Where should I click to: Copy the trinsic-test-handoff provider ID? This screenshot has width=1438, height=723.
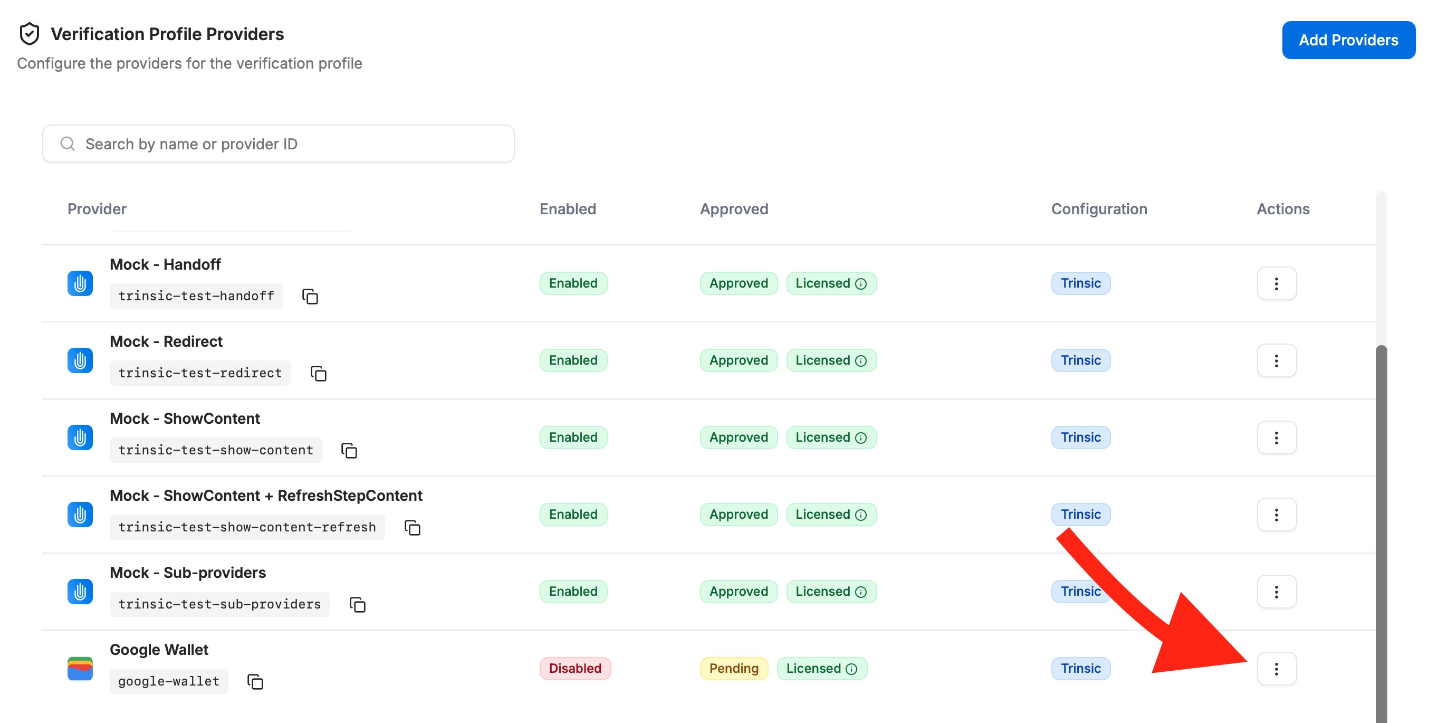310,297
